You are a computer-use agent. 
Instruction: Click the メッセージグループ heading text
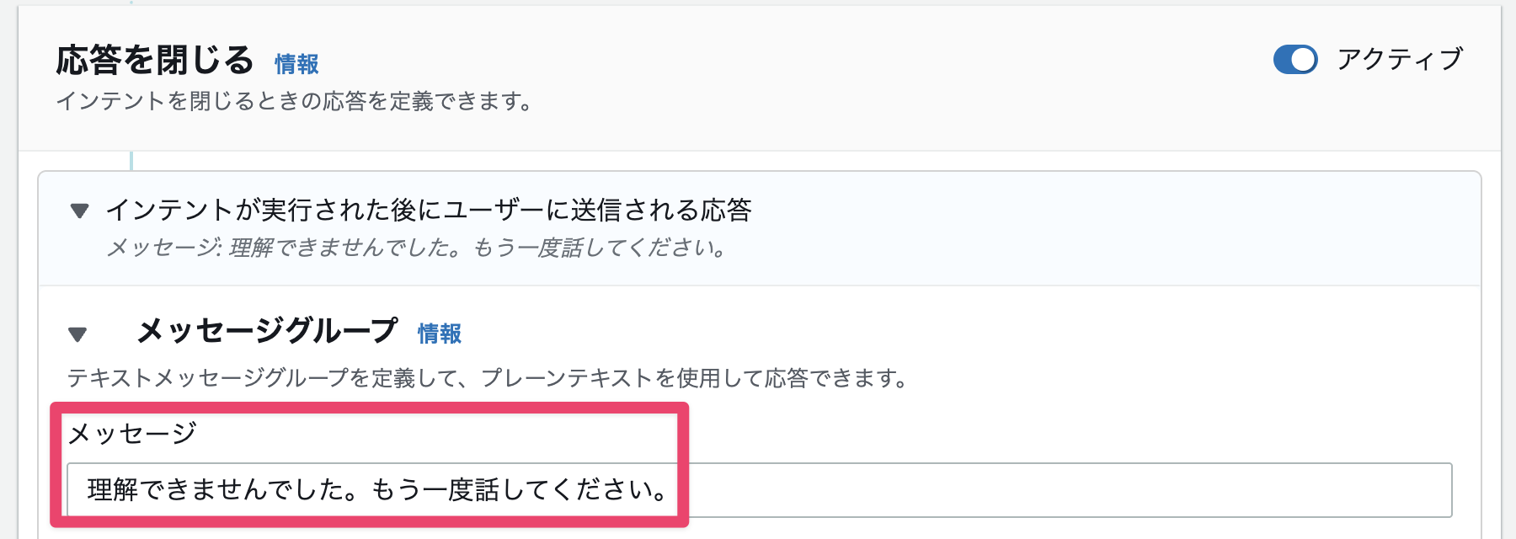(267, 331)
